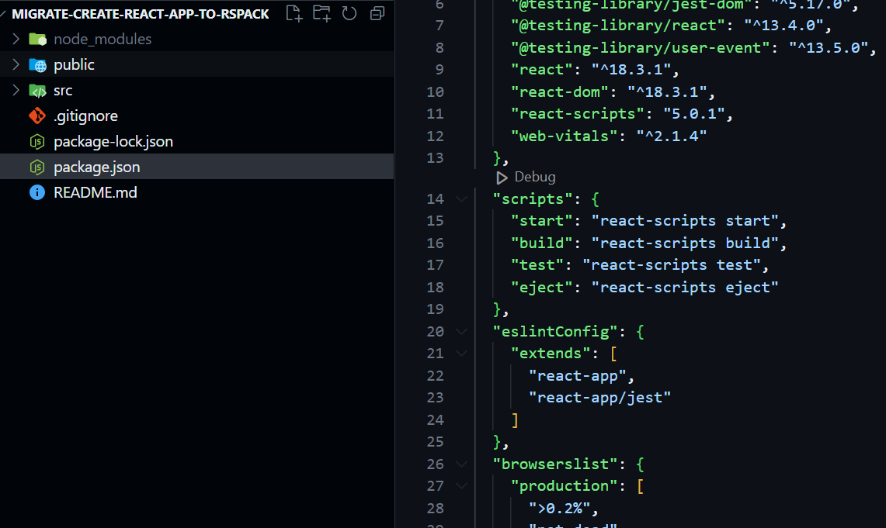
Task: Click the src folder code icon
Action: [x=37, y=90]
